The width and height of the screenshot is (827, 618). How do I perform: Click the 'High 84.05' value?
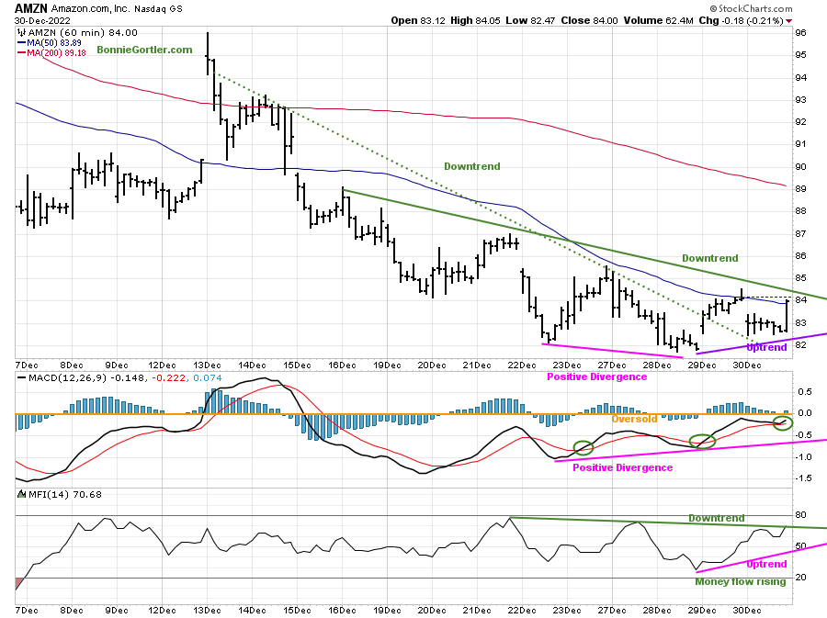tap(475, 20)
